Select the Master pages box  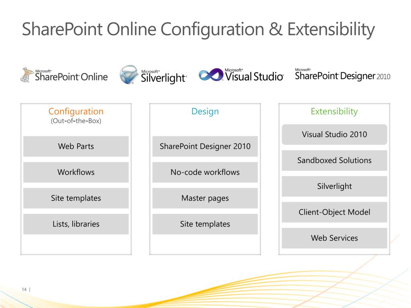[x=205, y=198]
